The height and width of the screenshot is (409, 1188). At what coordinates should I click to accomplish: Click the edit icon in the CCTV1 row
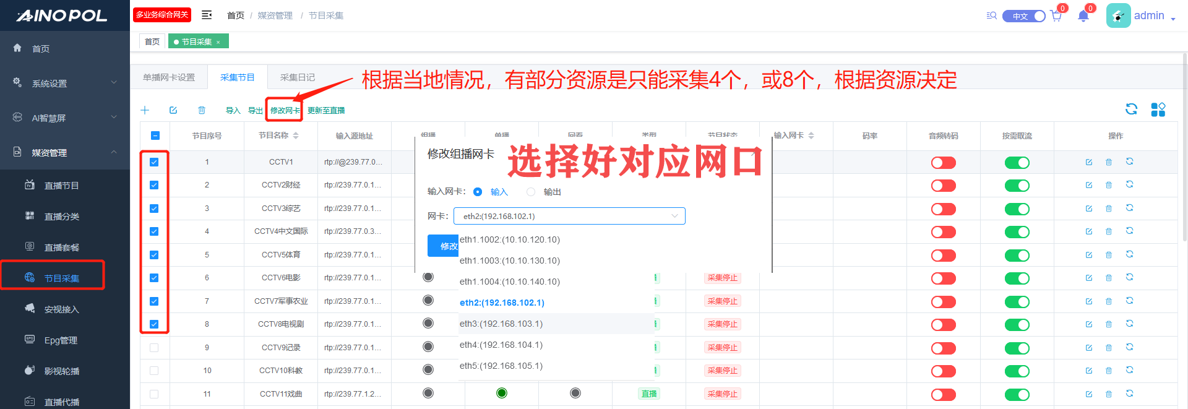pyautogui.click(x=1088, y=162)
